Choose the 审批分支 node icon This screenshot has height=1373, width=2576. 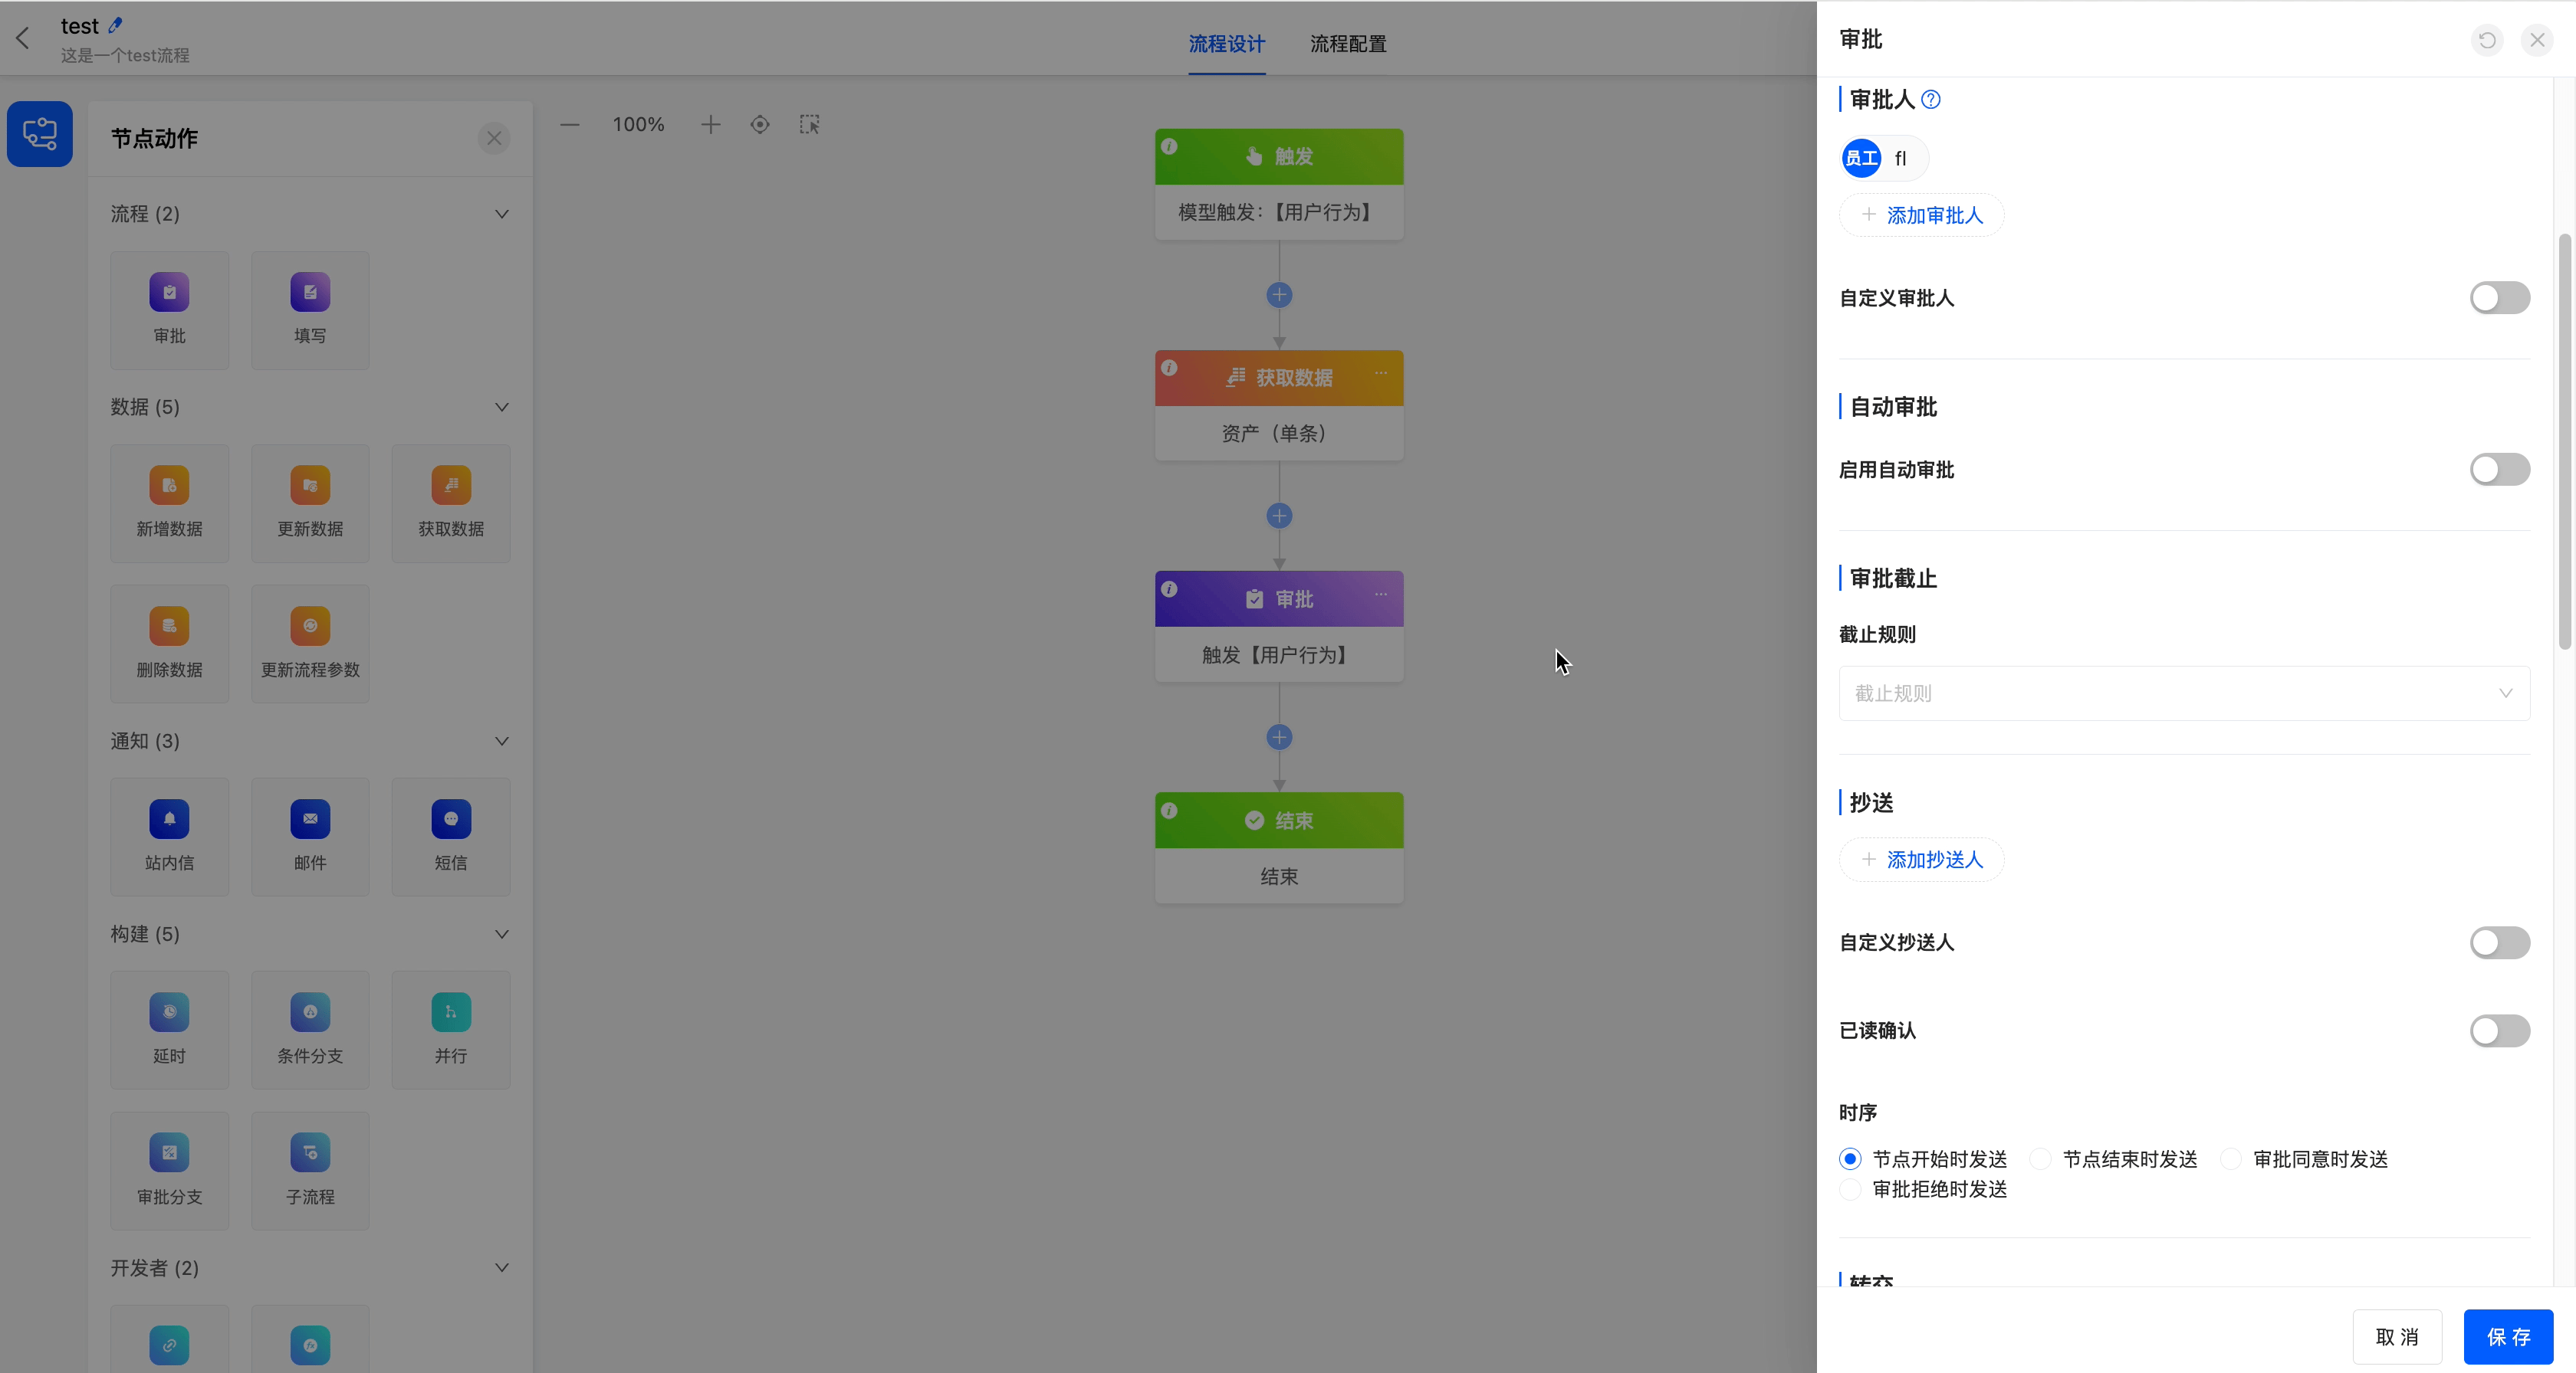(169, 1153)
